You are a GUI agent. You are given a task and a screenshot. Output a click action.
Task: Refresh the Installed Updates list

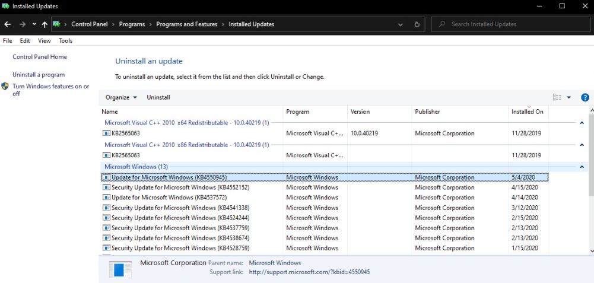tap(417, 24)
